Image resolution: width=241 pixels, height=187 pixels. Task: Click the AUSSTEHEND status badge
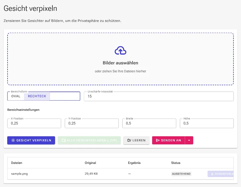[x=181, y=174]
